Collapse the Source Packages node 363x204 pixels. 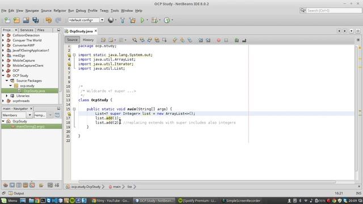tap(7, 80)
